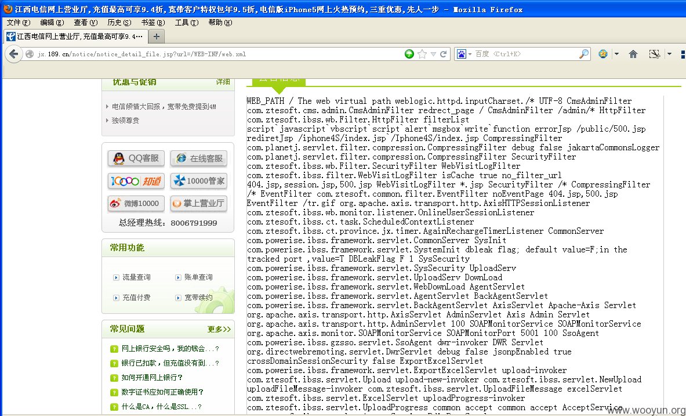Viewport: 686px width, 416px height.
Task: Click arrow icon before 账单查询
Action: click(x=178, y=277)
